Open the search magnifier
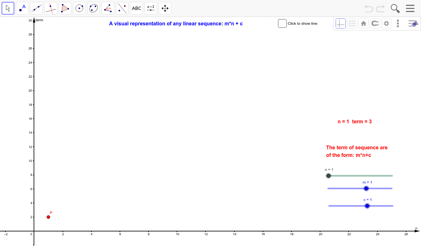 (x=395, y=8)
